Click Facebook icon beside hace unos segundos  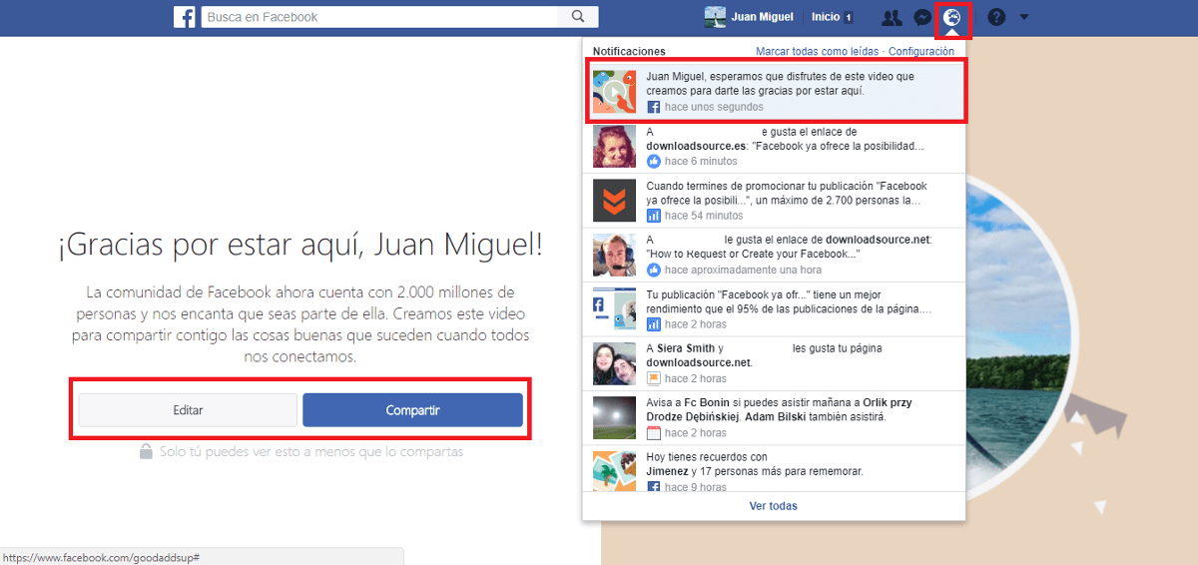[654, 107]
